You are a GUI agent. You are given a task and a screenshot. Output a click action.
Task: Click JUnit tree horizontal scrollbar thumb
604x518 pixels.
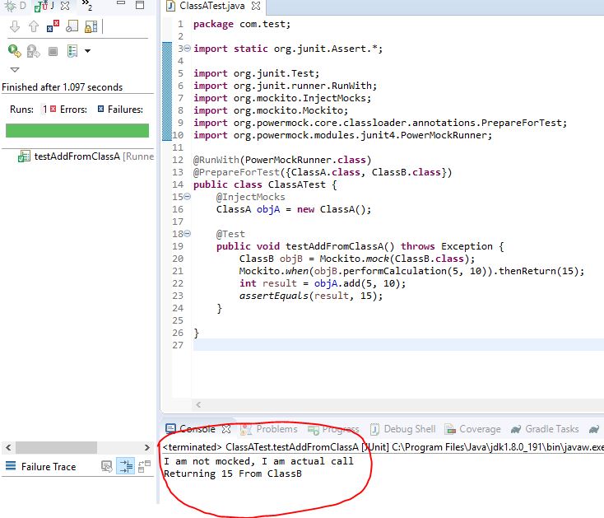click(56, 447)
